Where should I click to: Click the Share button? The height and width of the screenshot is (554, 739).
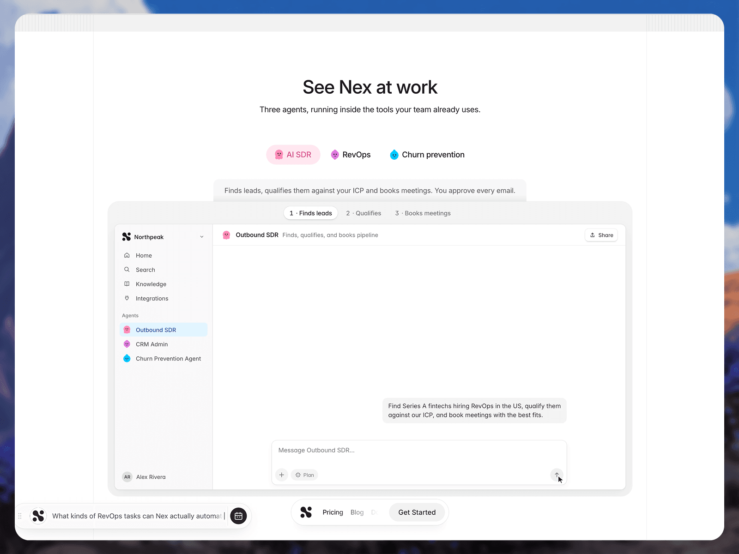pos(601,235)
